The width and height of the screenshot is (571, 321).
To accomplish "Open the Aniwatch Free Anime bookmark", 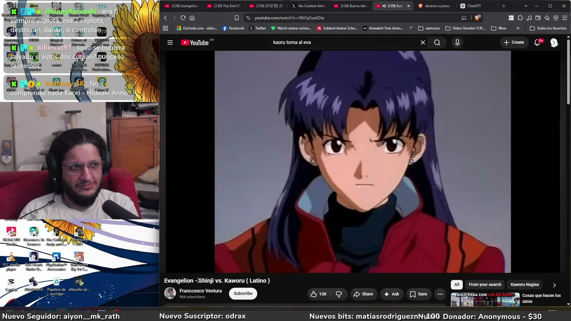I will click(383, 28).
